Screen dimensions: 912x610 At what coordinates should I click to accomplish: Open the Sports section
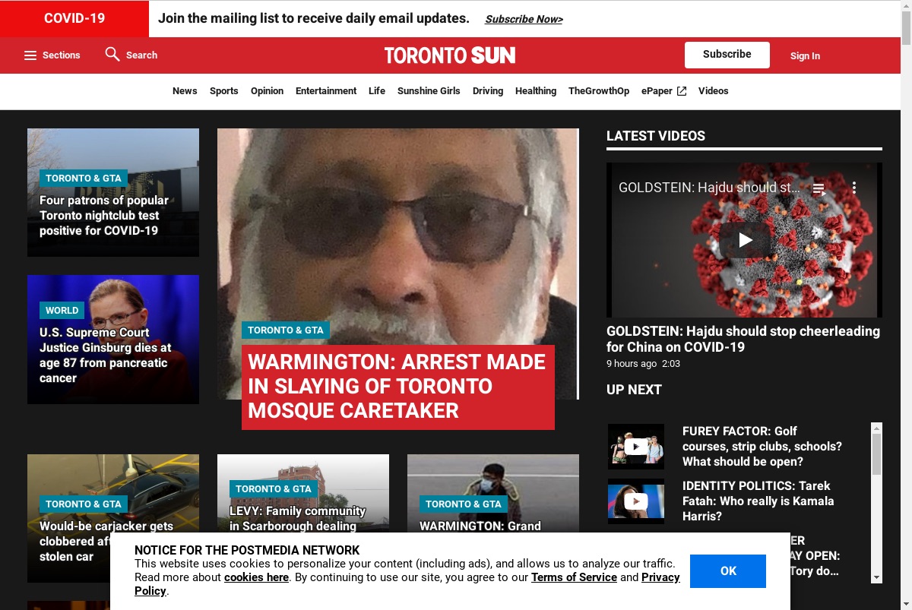(224, 91)
